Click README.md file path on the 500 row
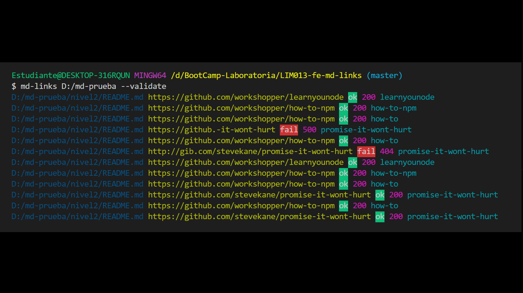The image size is (523, 293). coord(77,130)
